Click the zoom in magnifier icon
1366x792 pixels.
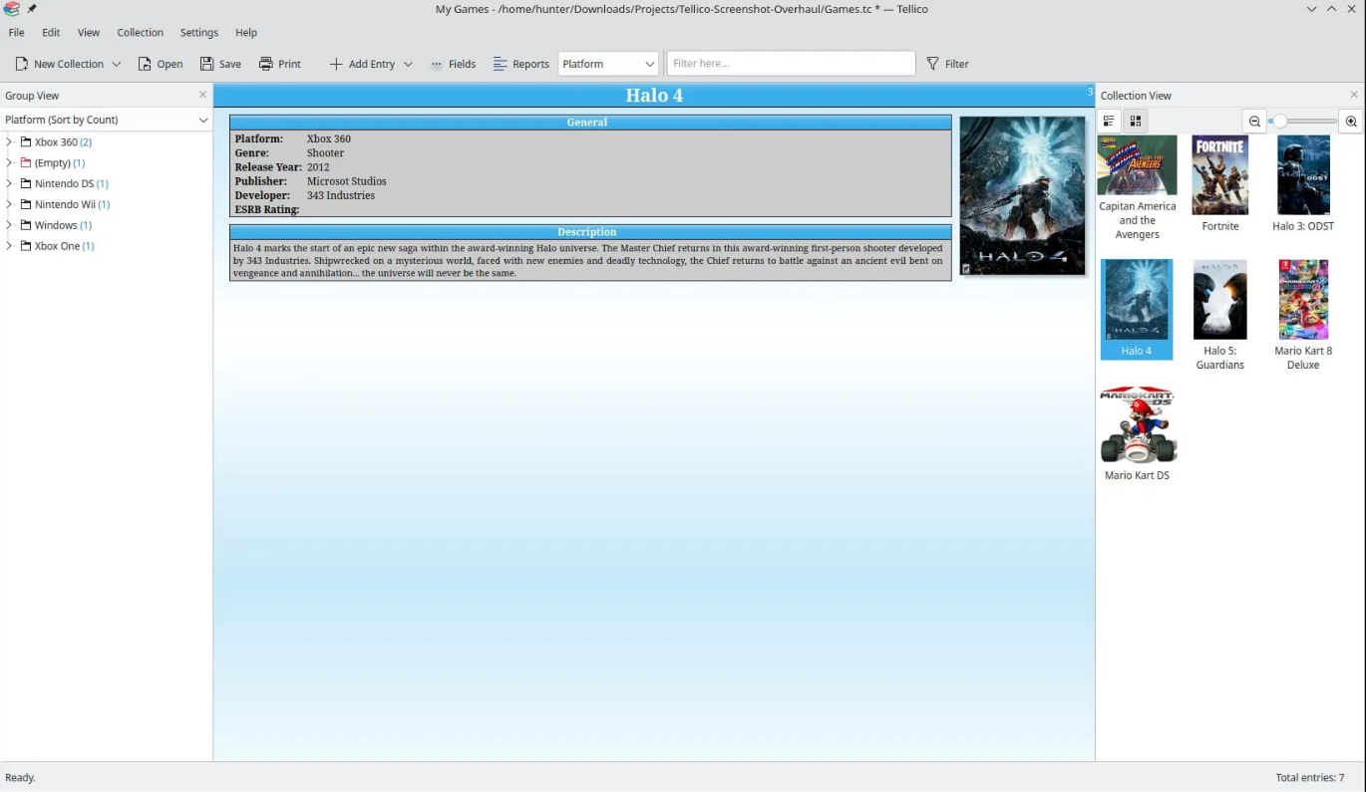1351,122
